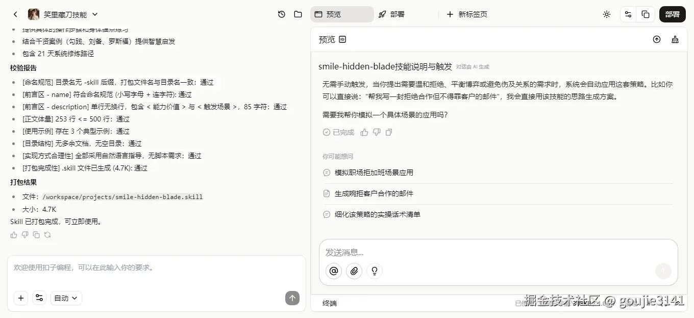Image resolution: width=694 pixels, height=318 pixels.
Task: Click the lightbulb suggestion icon
Action: 374,271
